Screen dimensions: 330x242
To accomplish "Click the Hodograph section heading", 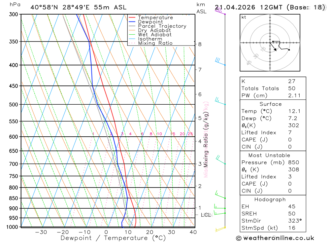I will (270, 199).
